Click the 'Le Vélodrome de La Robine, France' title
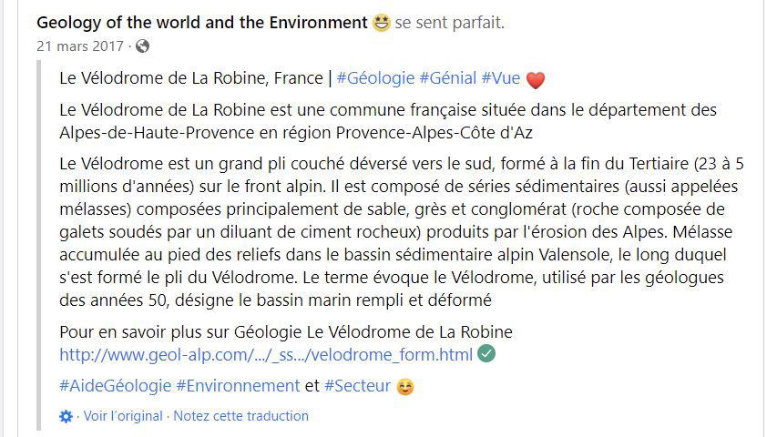 (x=191, y=78)
